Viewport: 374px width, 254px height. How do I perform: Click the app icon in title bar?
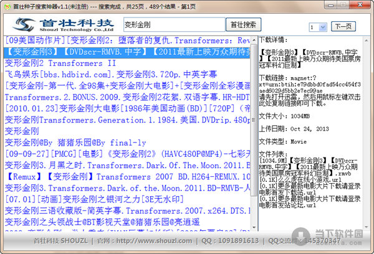(7, 7)
